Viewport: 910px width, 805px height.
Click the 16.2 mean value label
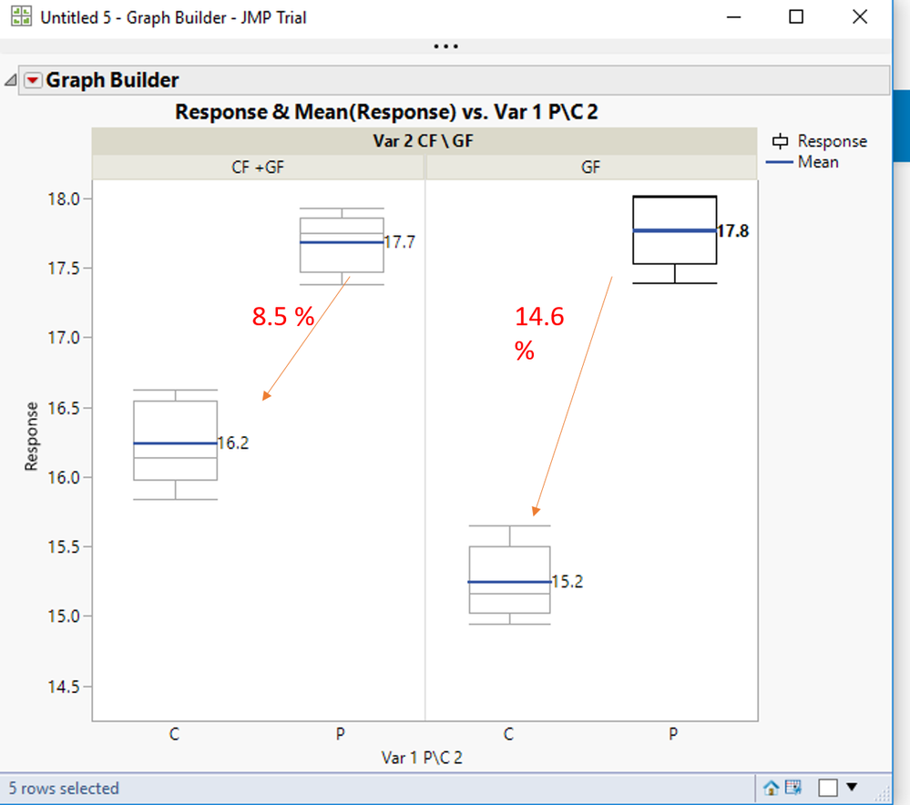pyautogui.click(x=233, y=443)
